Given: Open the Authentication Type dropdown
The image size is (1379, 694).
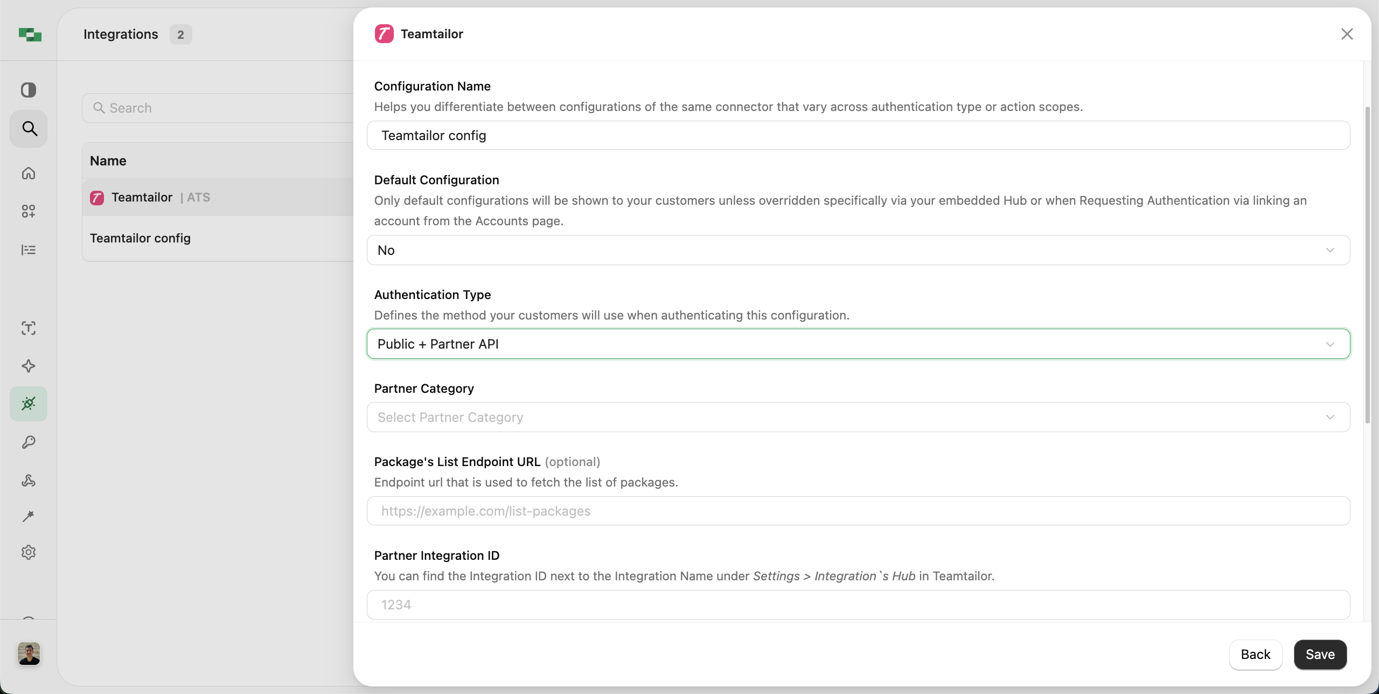Looking at the screenshot, I should [x=858, y=344].
